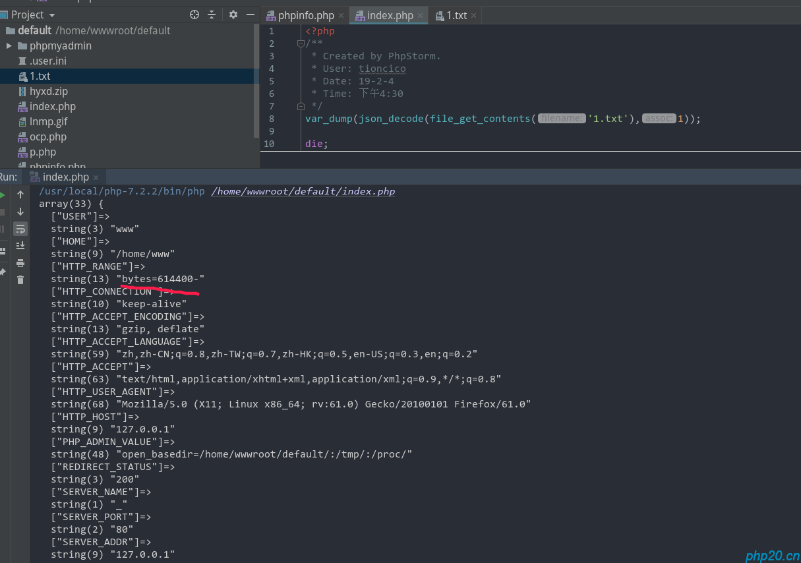Click the locate-in-project target icon

pos(194,15)
